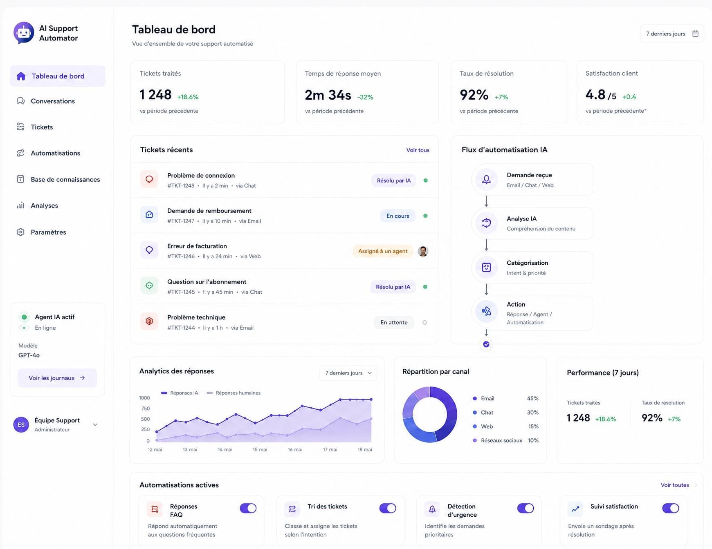This screenshot has width=712, height=549.
Task: Click the Analyses bar chart icon
Action: [20, 205]
